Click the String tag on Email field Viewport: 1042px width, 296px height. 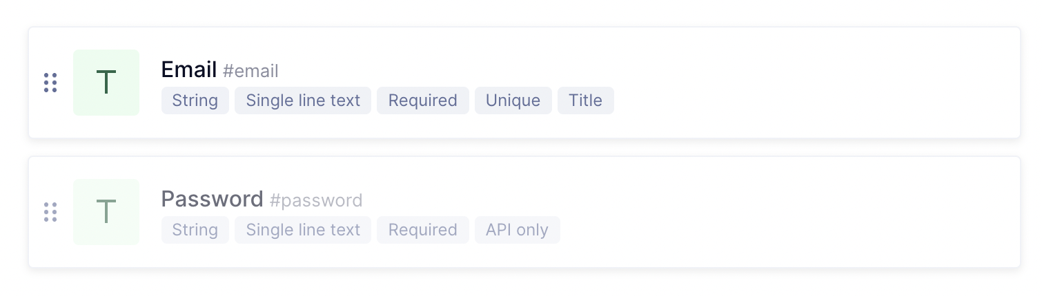click(195, 101)
